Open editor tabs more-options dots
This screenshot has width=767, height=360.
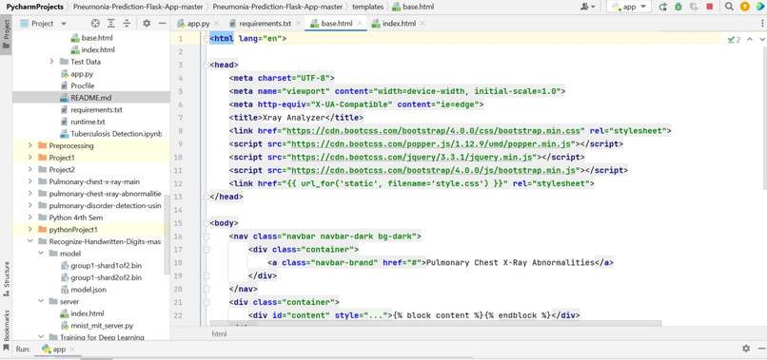[x=762, y=23]
